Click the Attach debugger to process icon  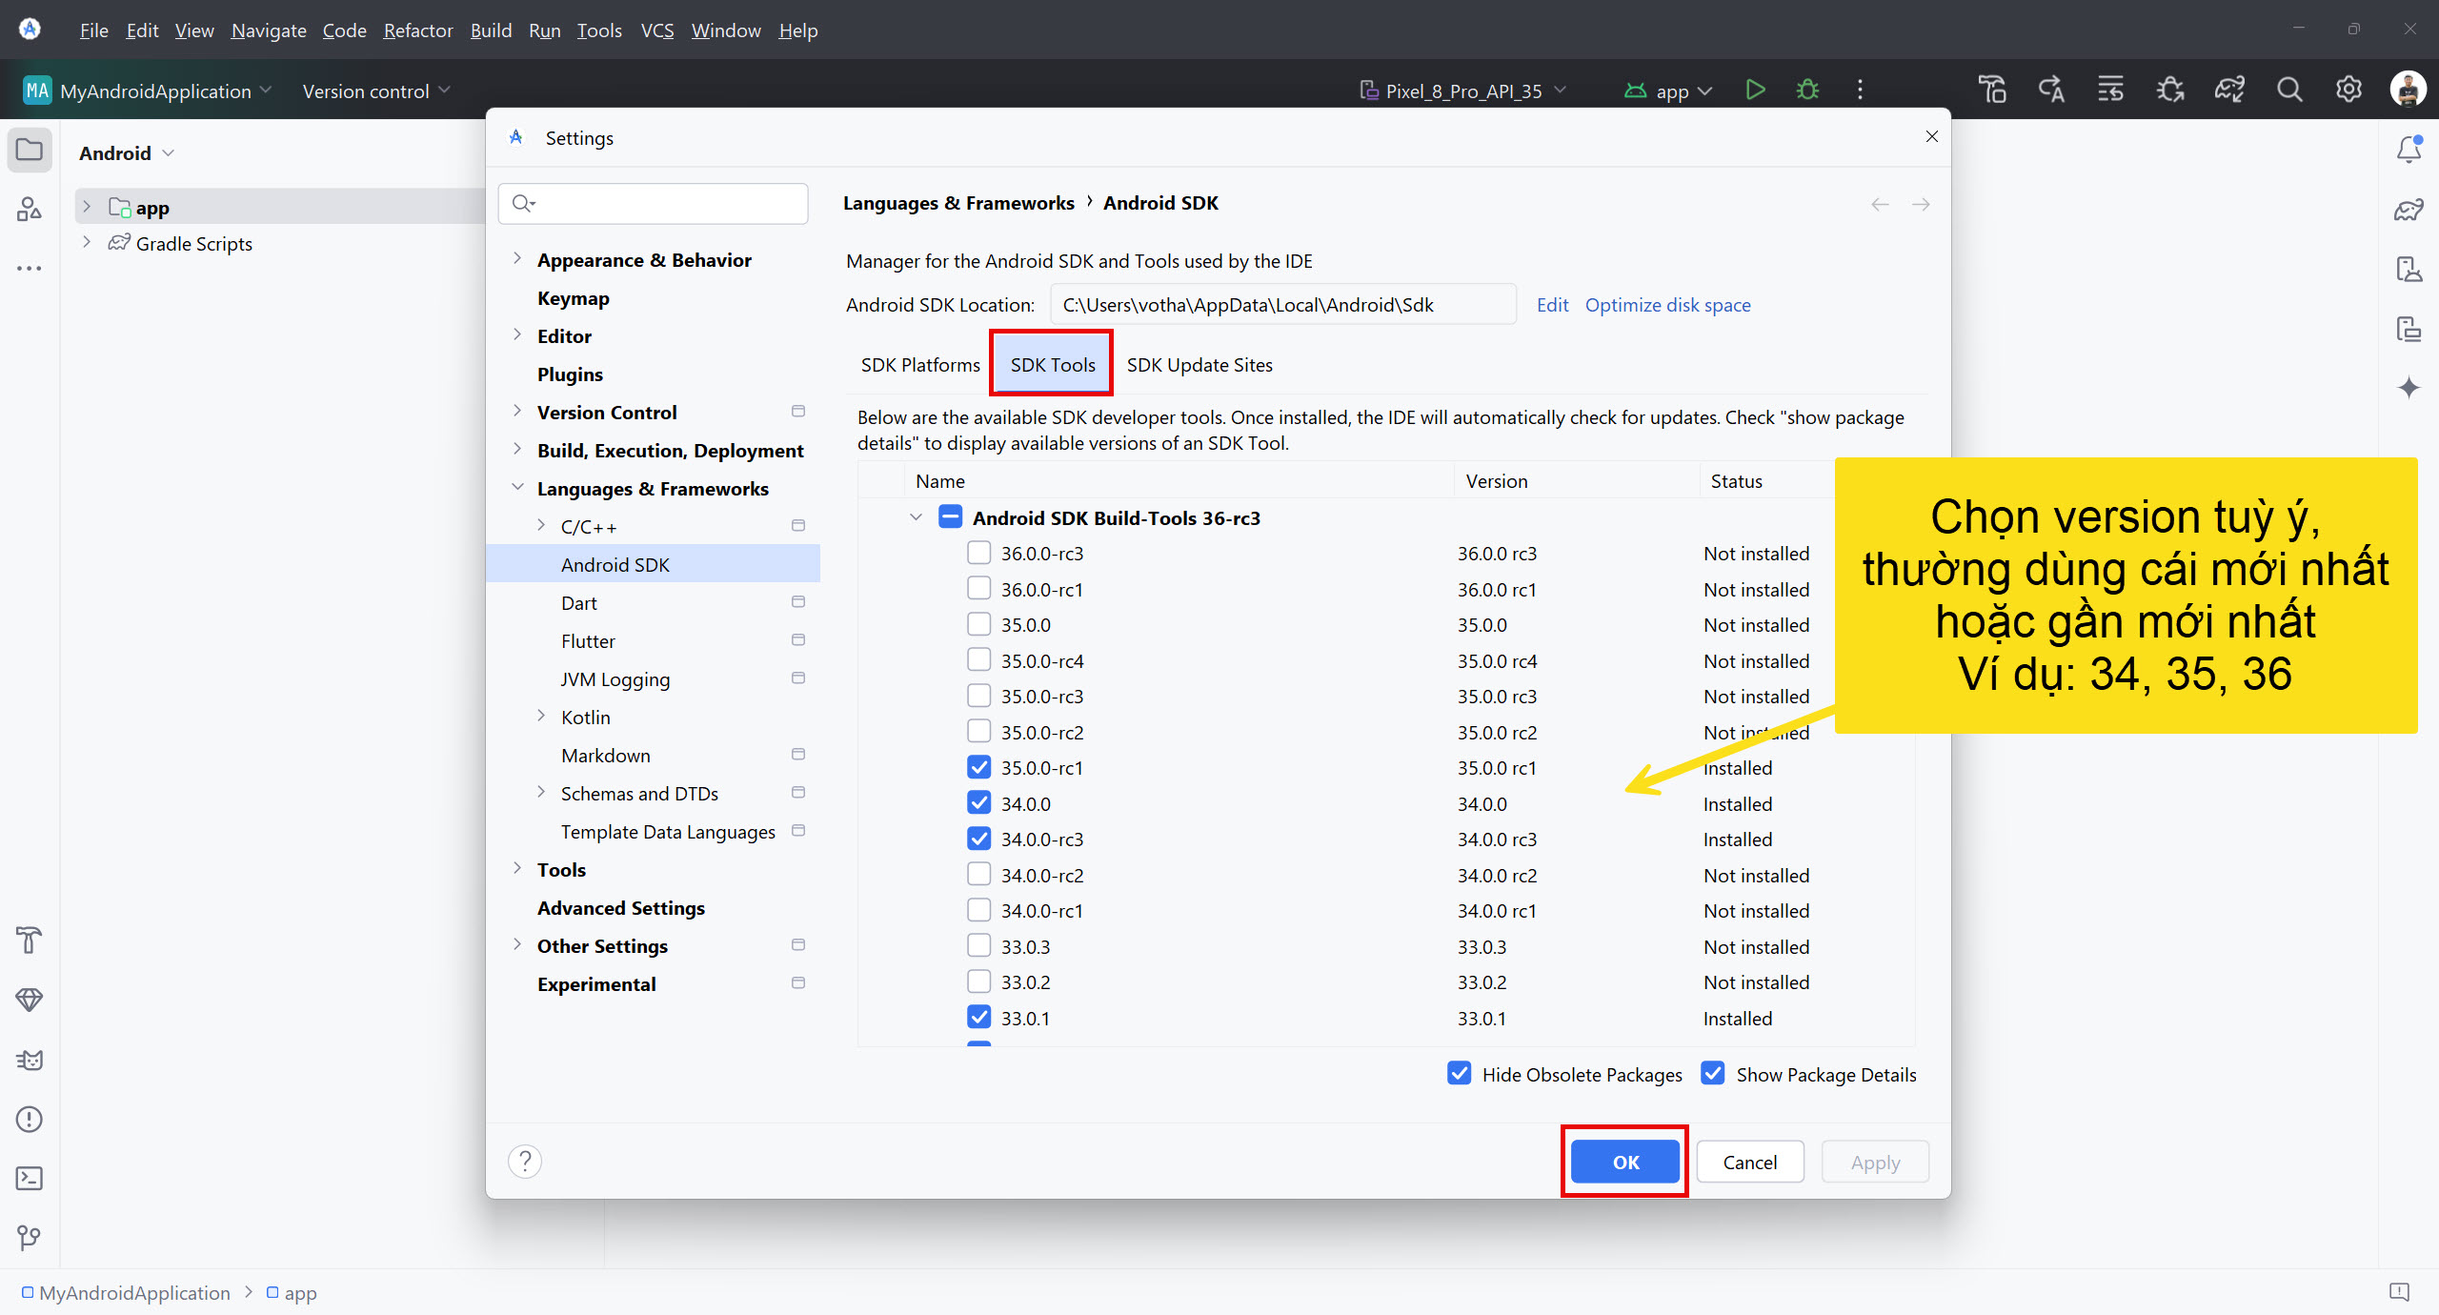point(2170,91)
